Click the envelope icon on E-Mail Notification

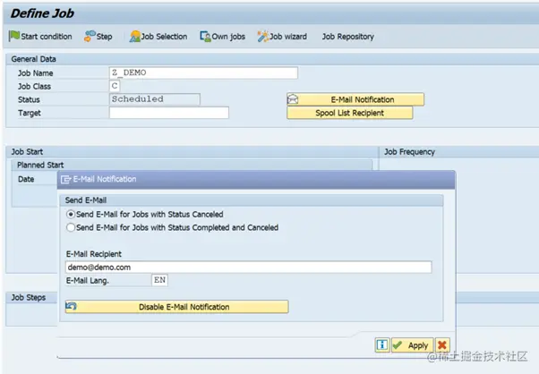click(293, 99)
